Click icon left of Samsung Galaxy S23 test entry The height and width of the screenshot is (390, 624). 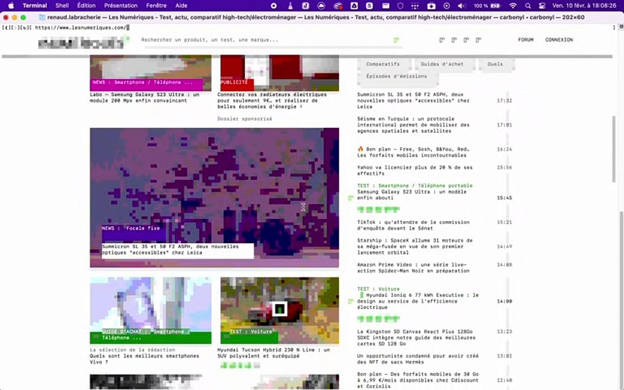[x=350, y=198]
